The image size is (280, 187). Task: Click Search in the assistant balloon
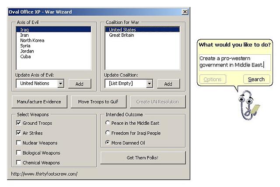coord(256,79)
